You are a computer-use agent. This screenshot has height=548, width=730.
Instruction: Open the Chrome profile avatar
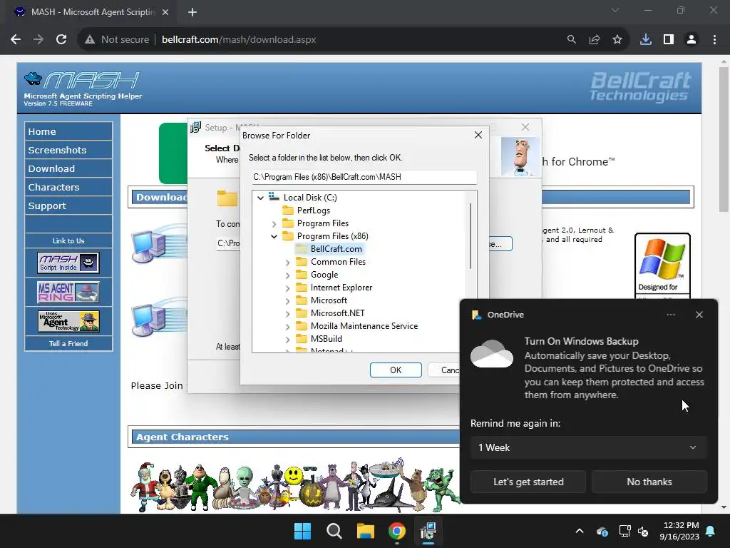[692, 40]
